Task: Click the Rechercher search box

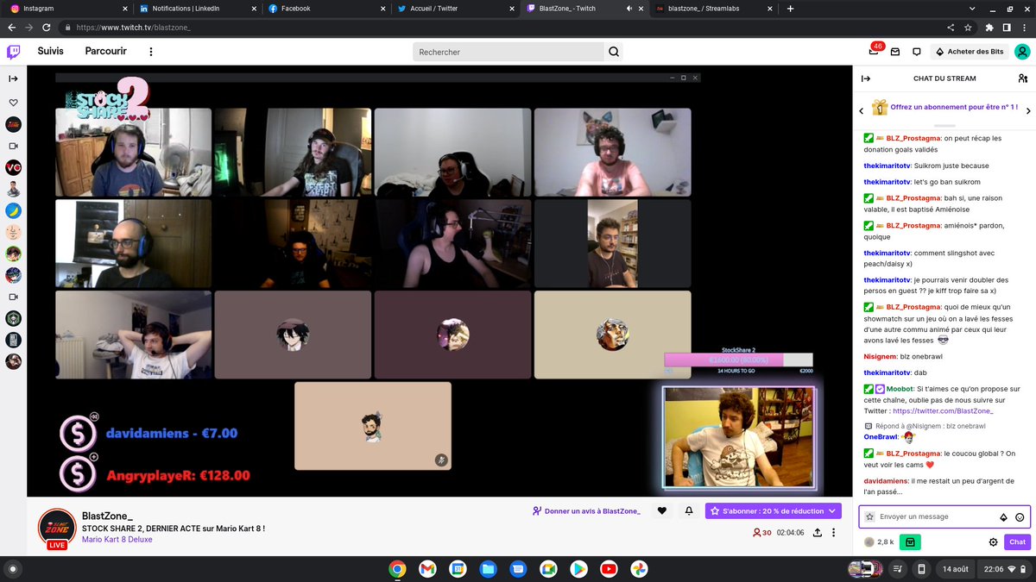Action: (509, 52)
